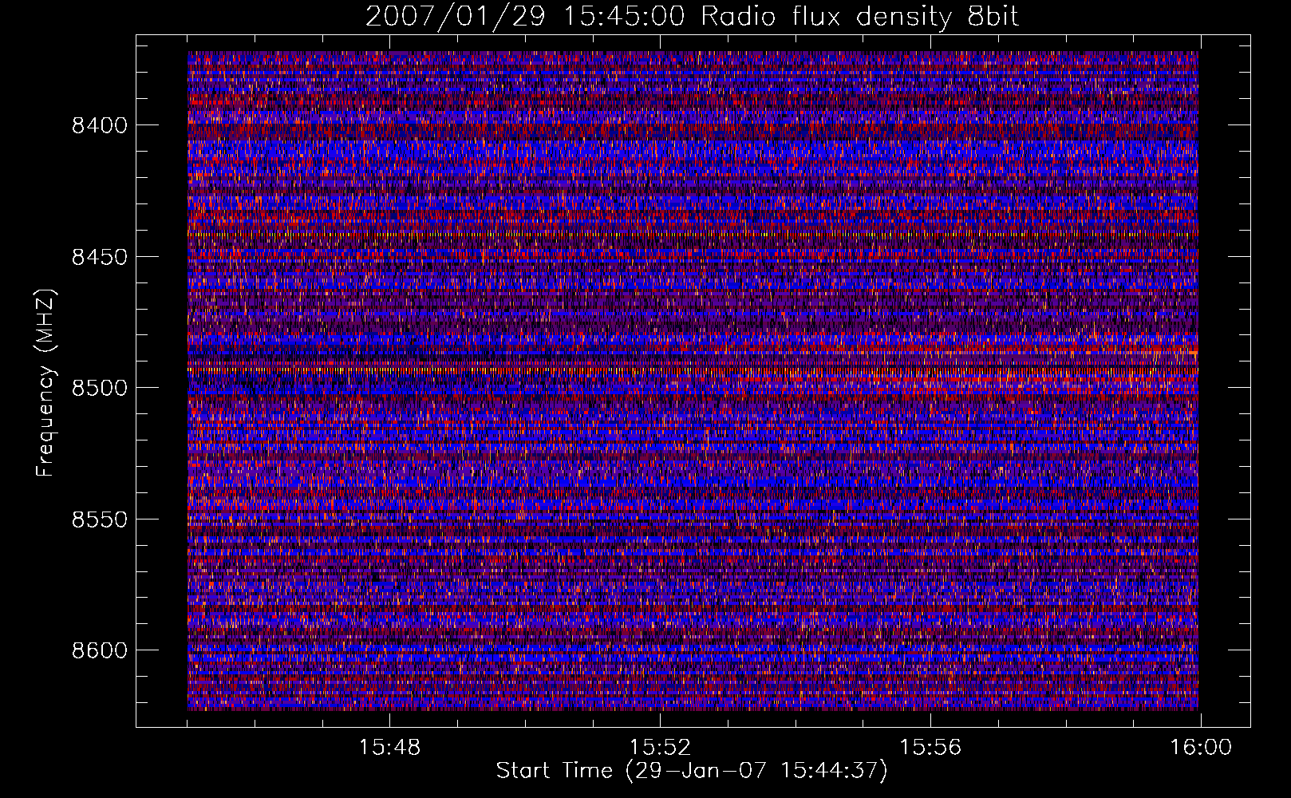Click the Frequency (MHZ) axis title

pos(46,382)
